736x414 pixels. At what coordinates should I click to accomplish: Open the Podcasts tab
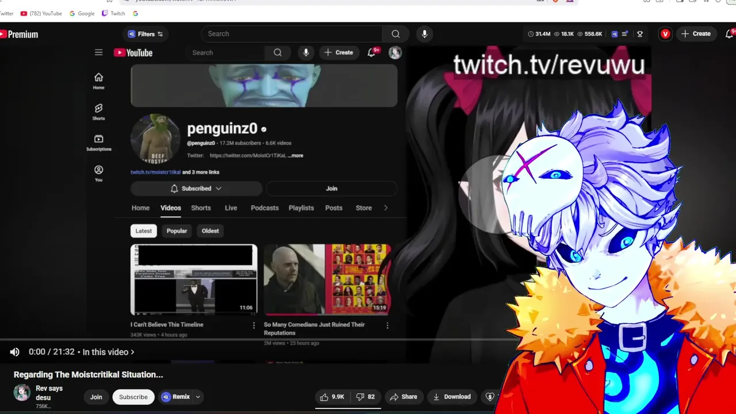pyautogui.click(x=264, y=208)
